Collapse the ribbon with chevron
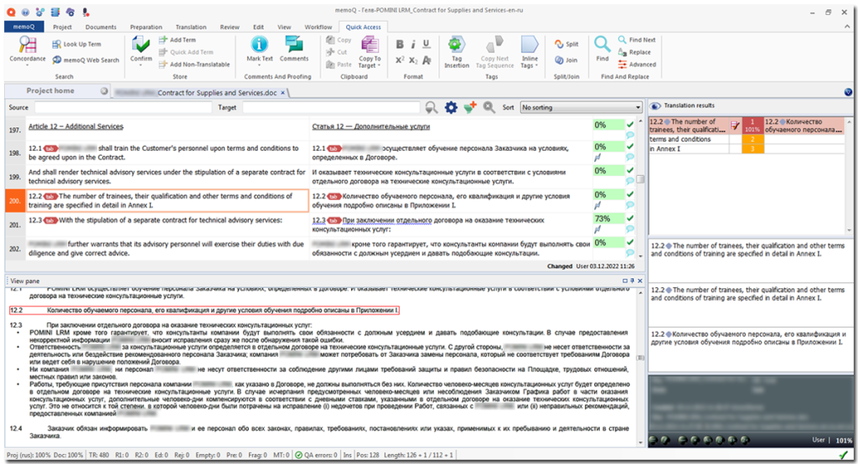Image resolution: width=858 pixels, height=464 pixels. 847,28
